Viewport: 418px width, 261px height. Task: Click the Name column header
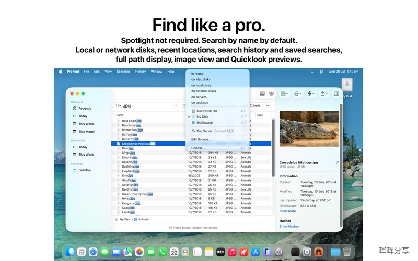coord(120,115)
